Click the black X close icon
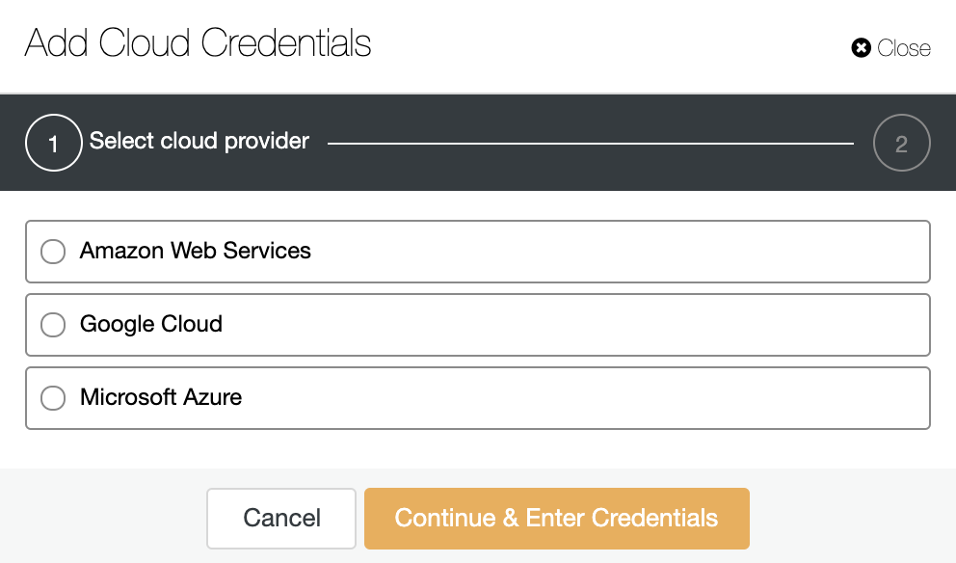 pos(861,47)
